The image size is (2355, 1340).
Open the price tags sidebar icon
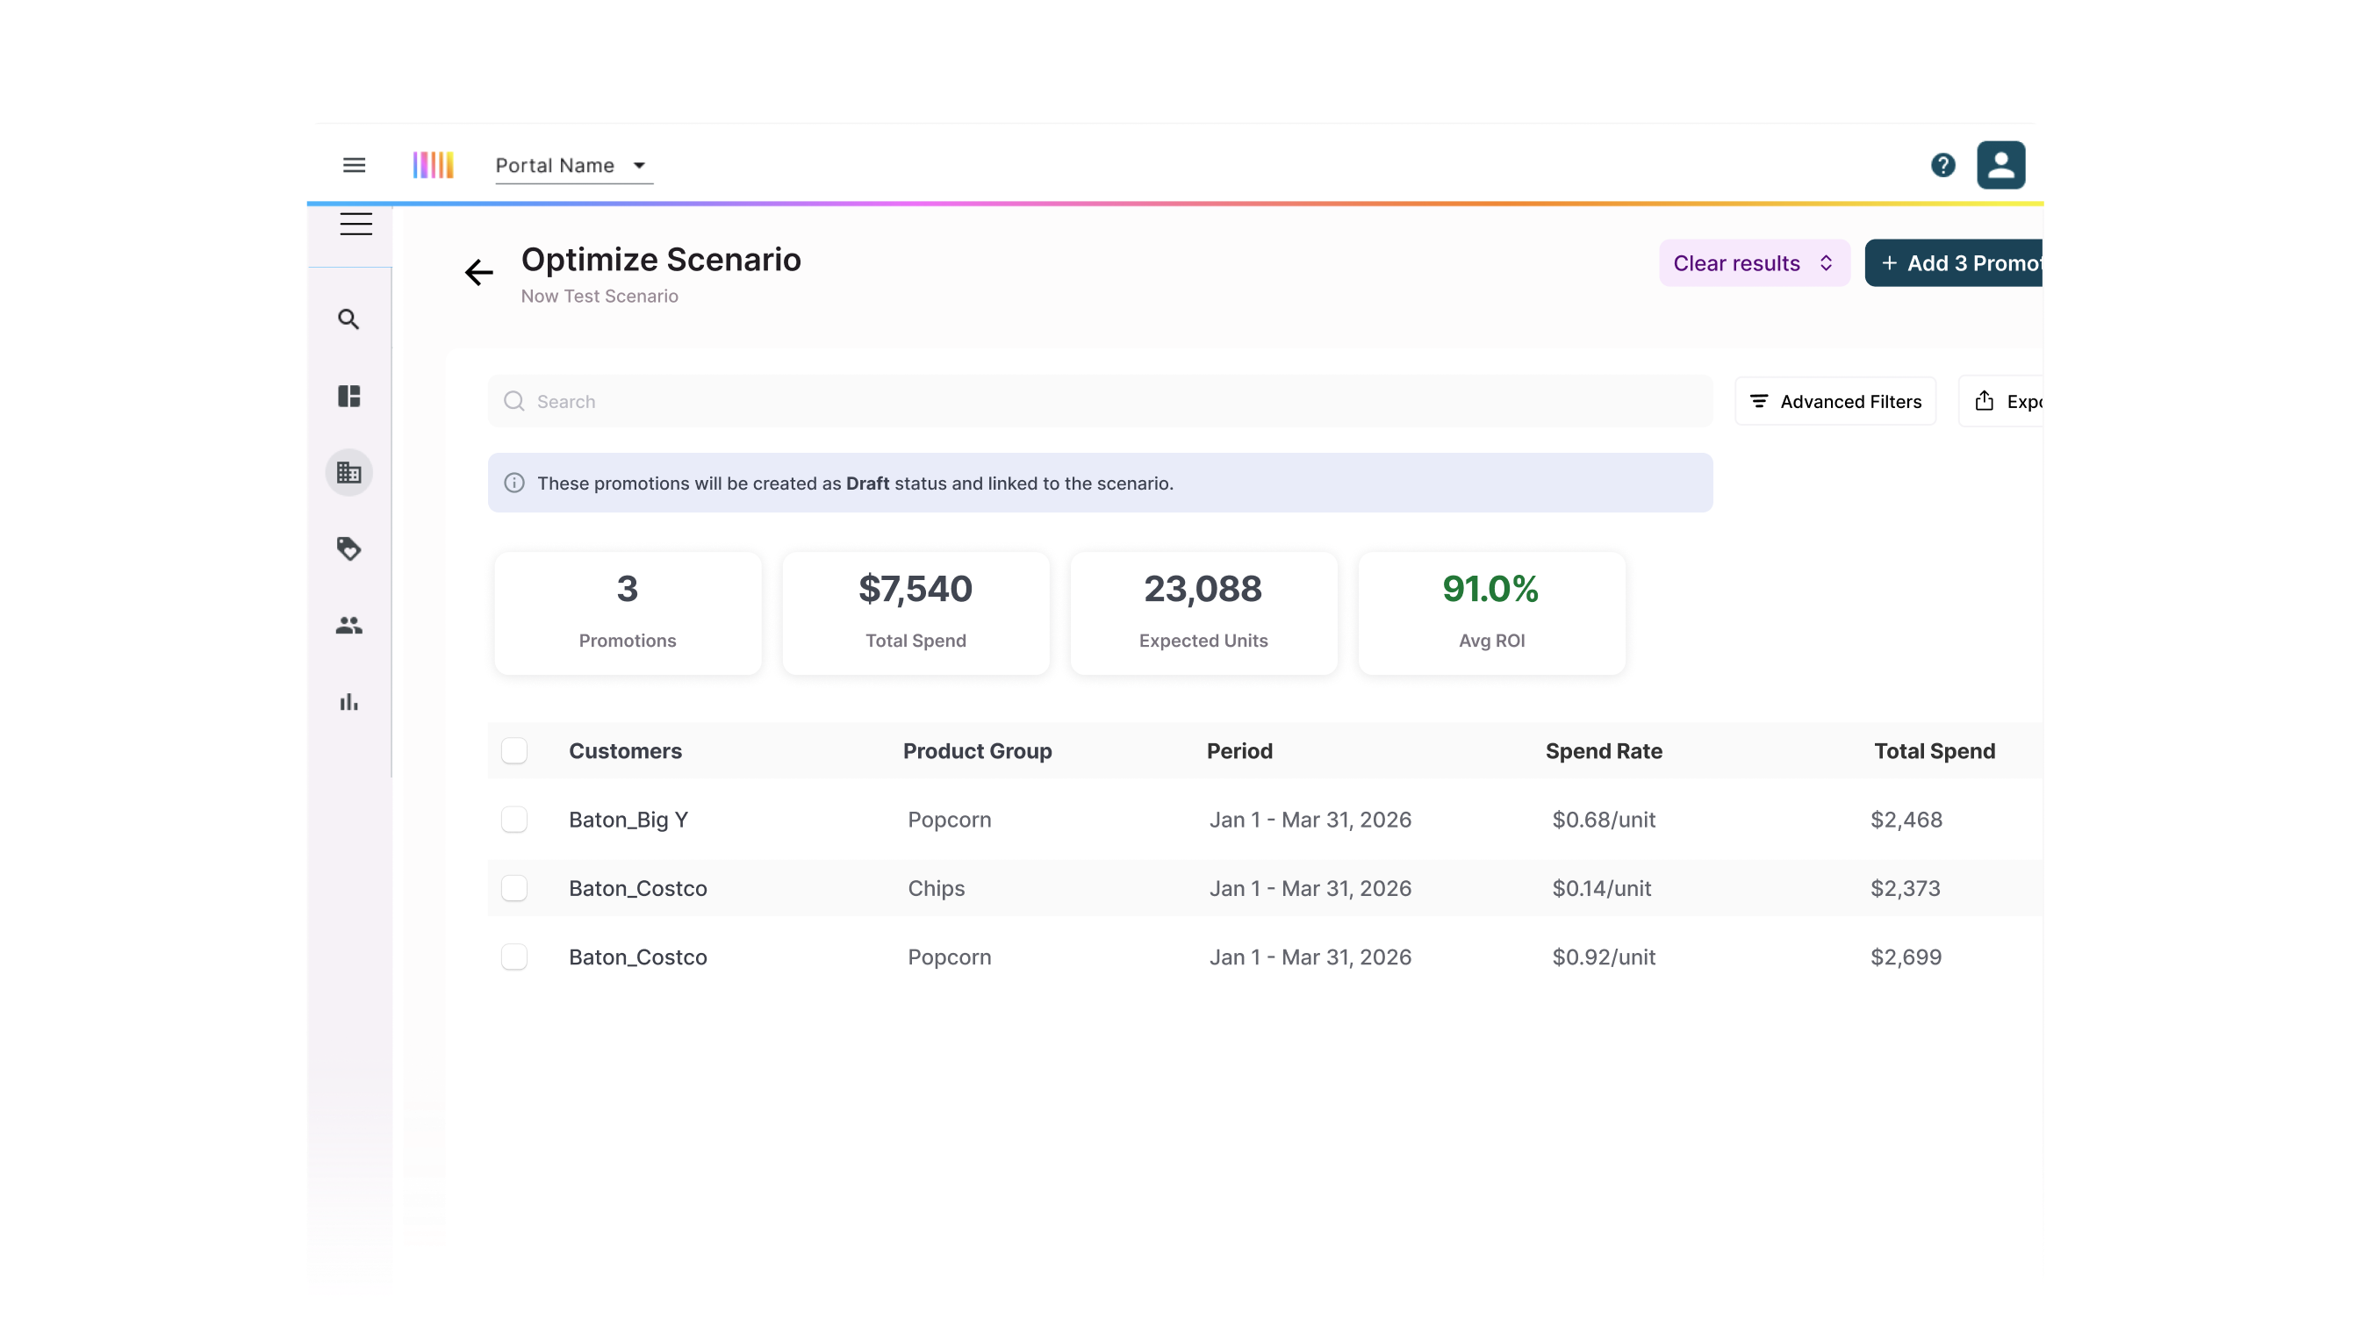[348, 549]
